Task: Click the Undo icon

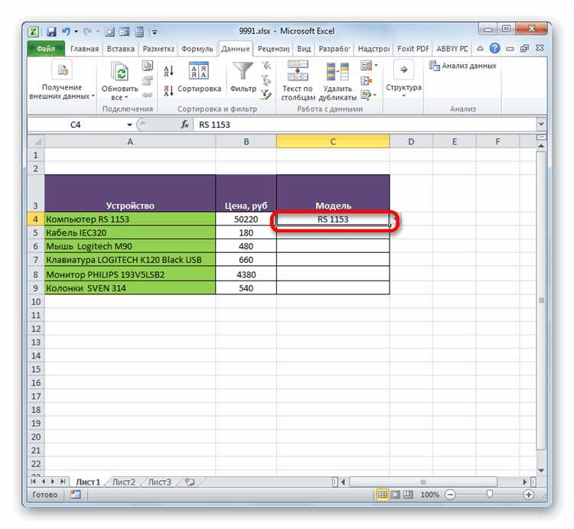Action: (66, 32)
